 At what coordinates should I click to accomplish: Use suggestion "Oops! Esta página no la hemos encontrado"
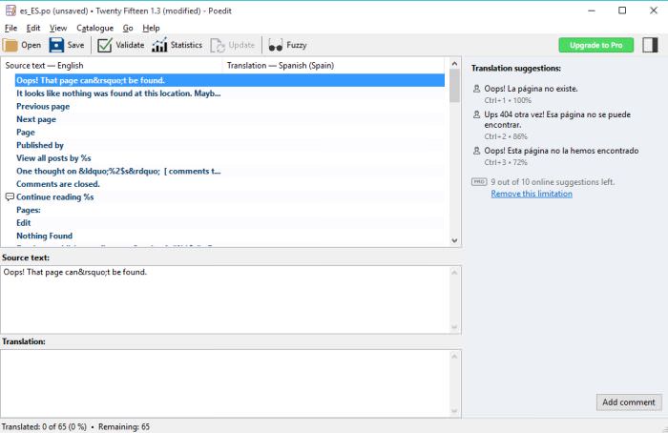(561, 151)
